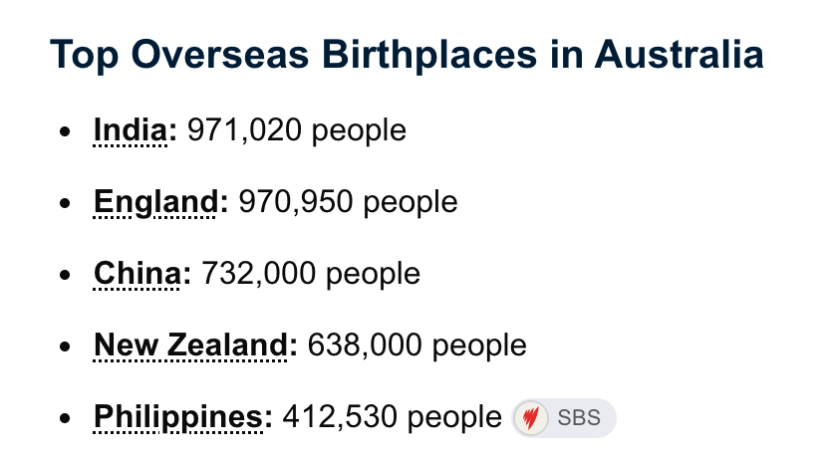Click the heading Top Overseas Birthplaces in Australia
829x460 pixels.
click(x=408, y=55)
